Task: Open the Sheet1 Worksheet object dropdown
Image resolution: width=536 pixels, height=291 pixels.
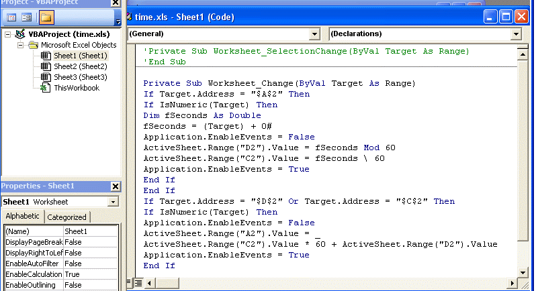Action: pyautogui.click(x=113, y=202)
